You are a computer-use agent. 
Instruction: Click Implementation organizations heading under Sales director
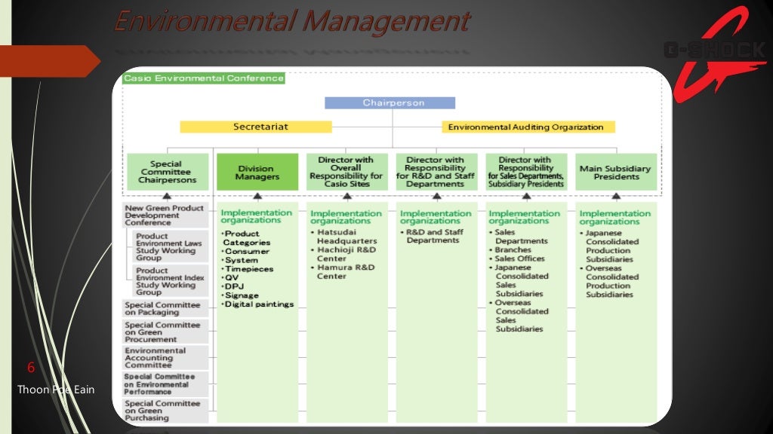[x=525, y=217]
